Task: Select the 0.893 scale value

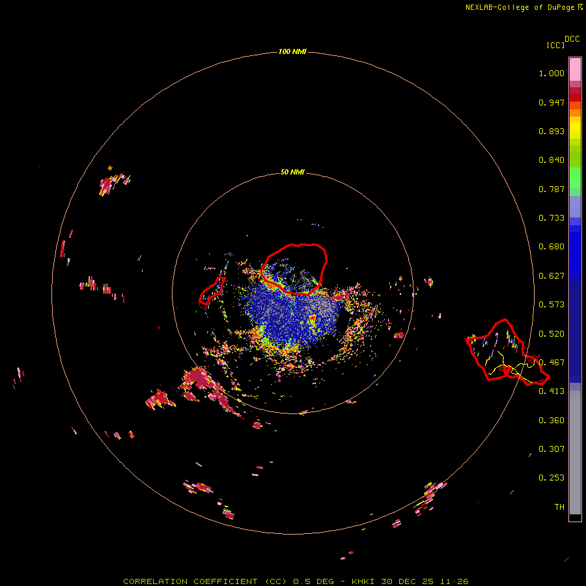Action: click(551, 131)
